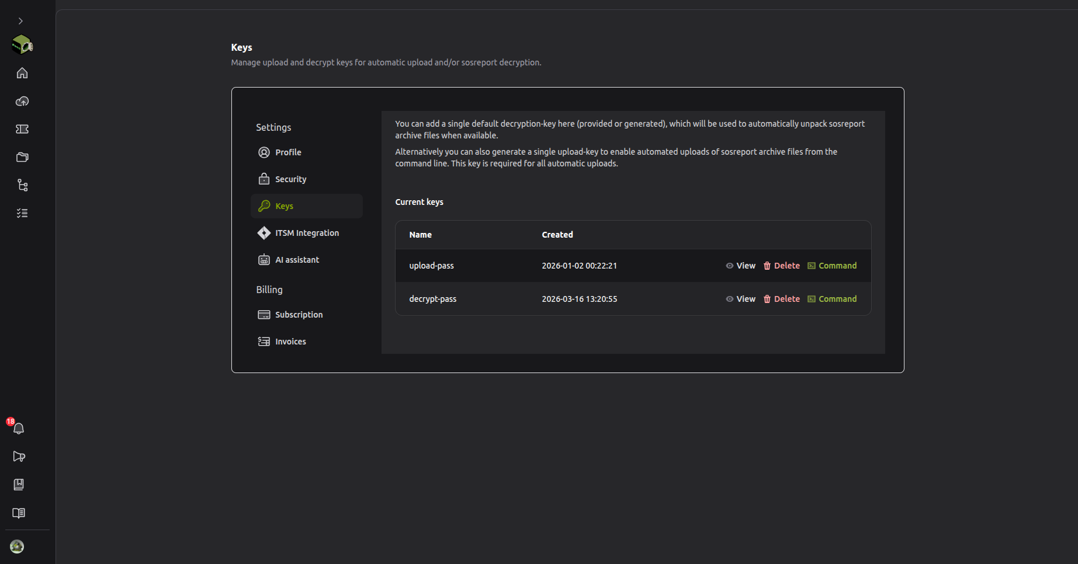Open the user avatar at the bottom of the sidebar
This screenshot has height=564, width=1078.
17,546
